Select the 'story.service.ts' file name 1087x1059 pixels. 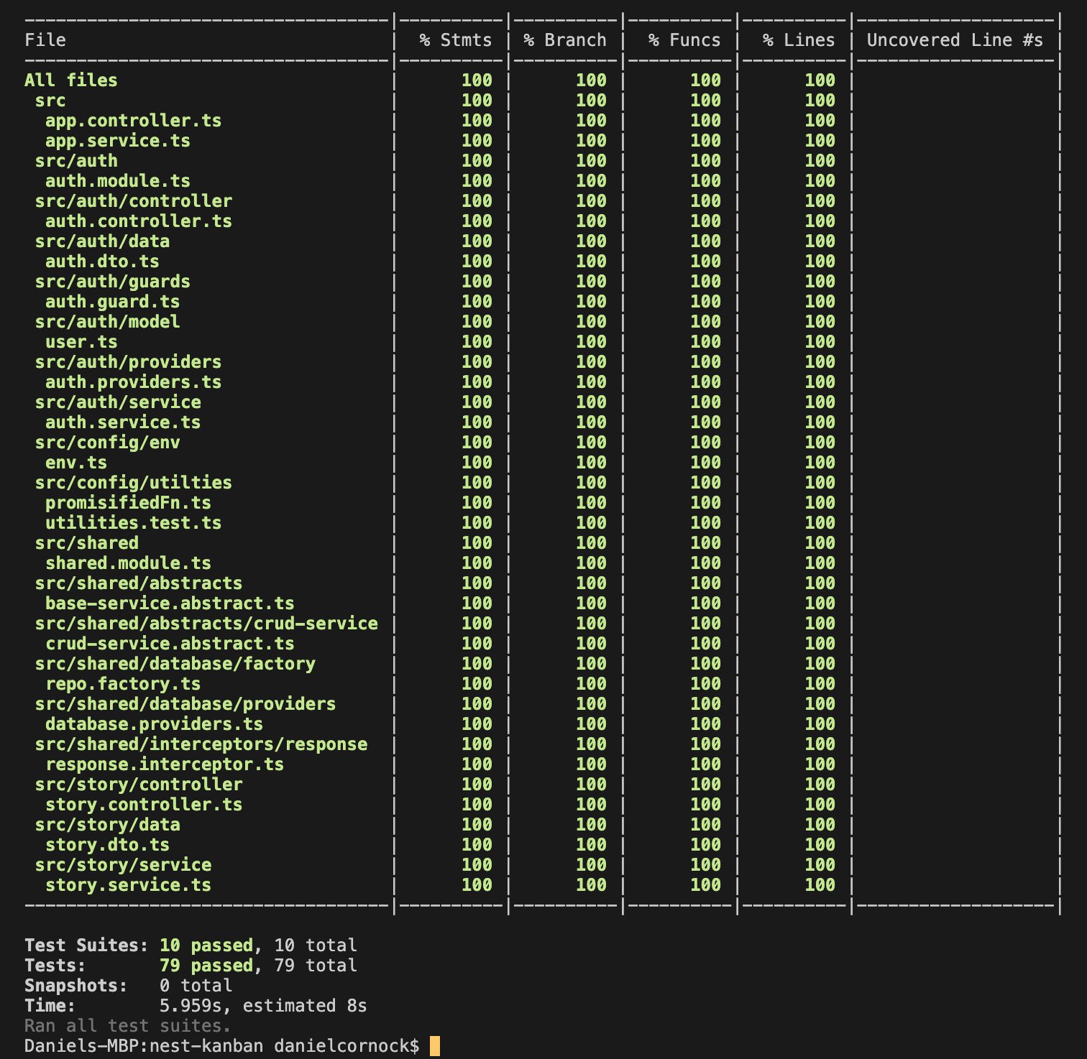(128, 884)
